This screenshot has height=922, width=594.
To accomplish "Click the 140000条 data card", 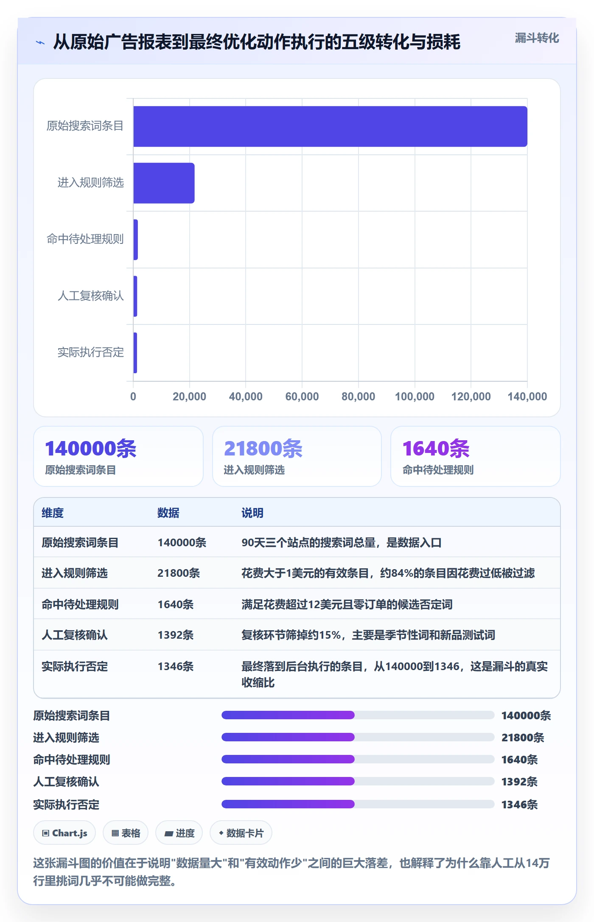I will tap(118, 456).
